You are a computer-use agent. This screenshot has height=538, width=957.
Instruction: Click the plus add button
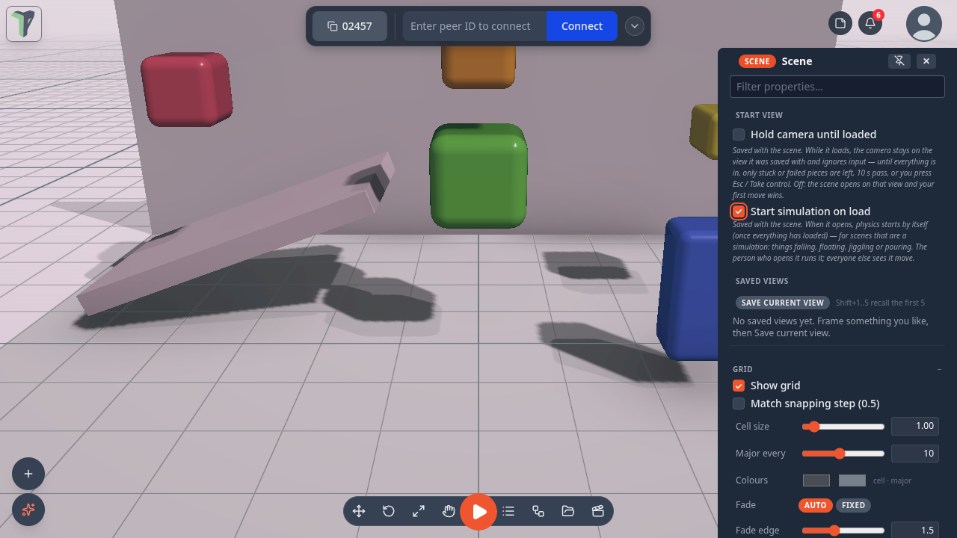point(28,474)
